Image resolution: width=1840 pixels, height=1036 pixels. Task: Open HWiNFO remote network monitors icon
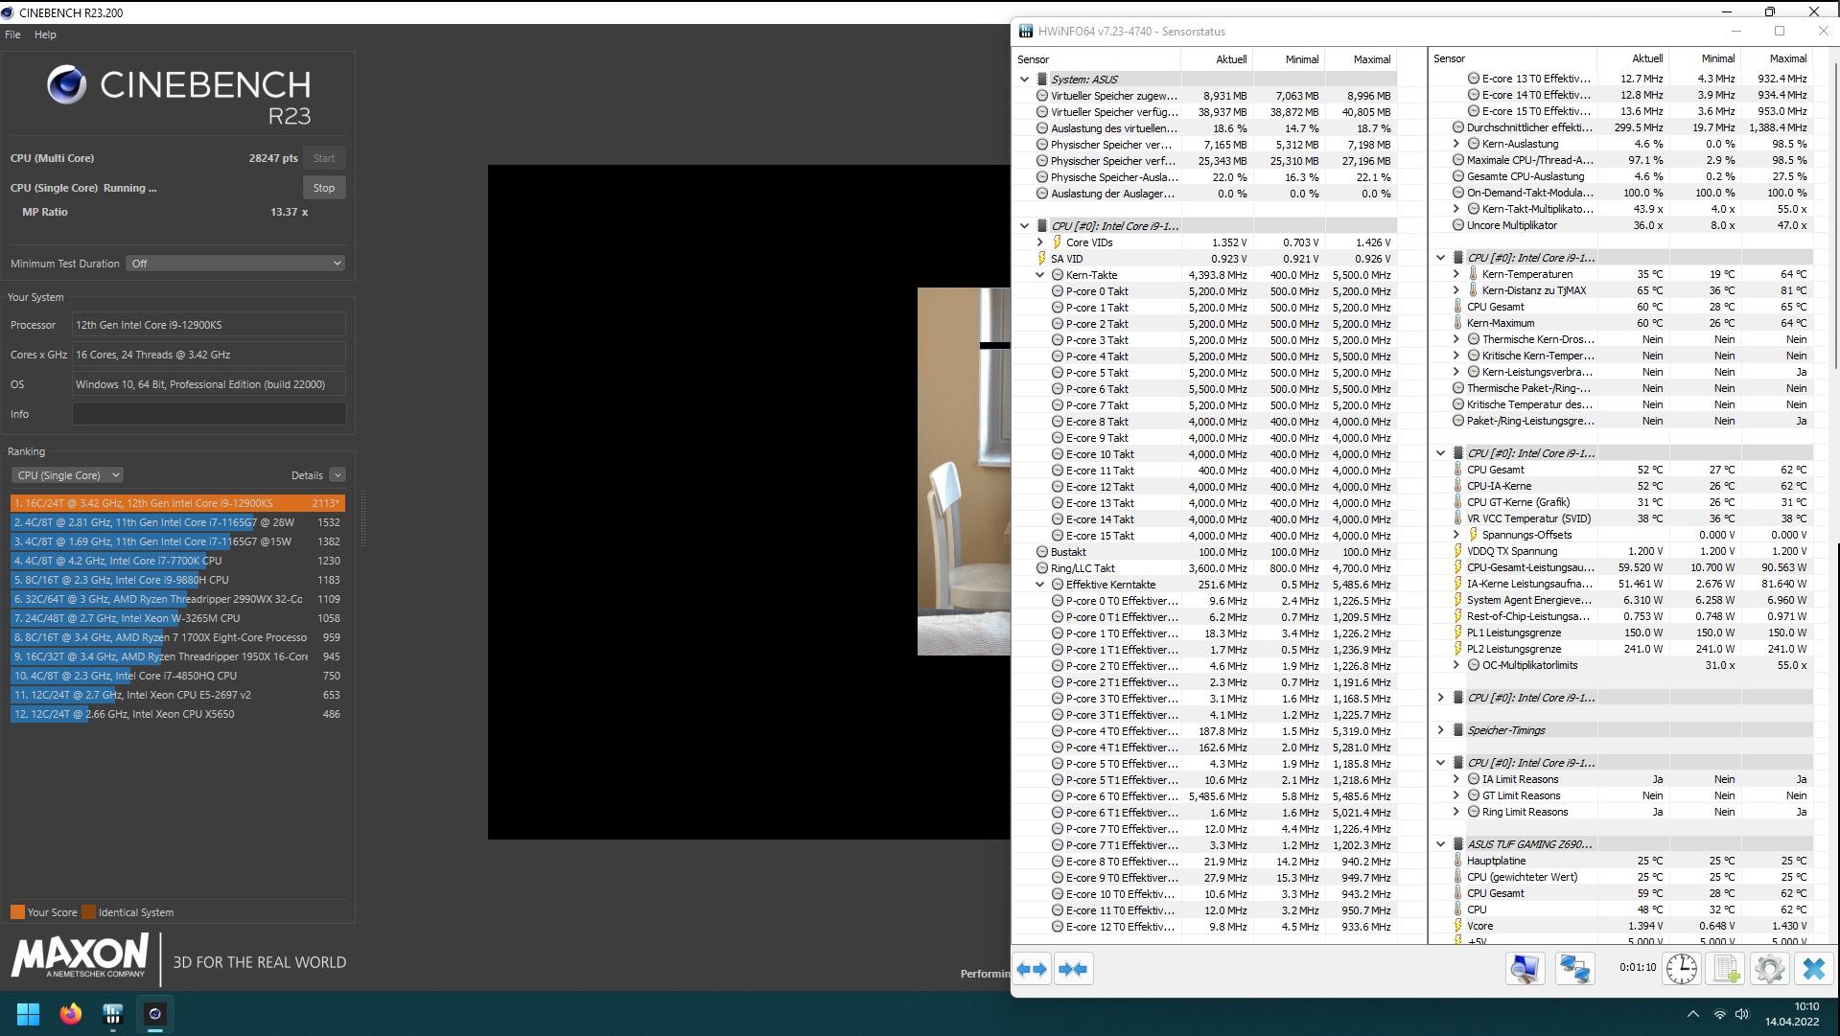1574,969
